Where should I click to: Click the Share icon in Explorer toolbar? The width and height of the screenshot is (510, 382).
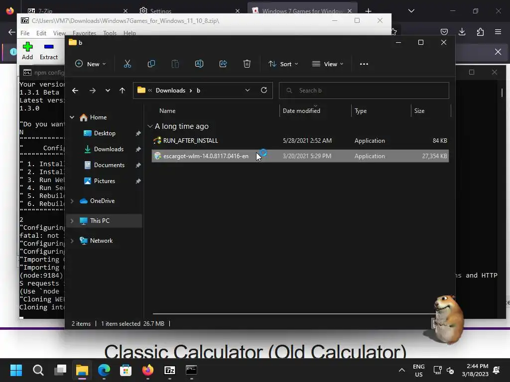pos(223,64)
